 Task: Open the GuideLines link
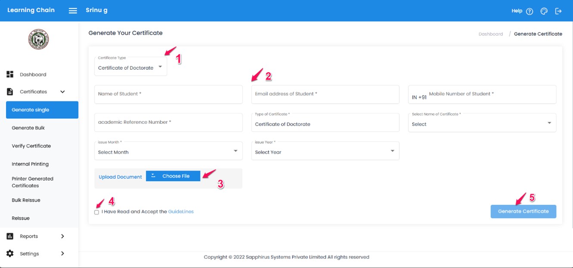tap(181, 212)
